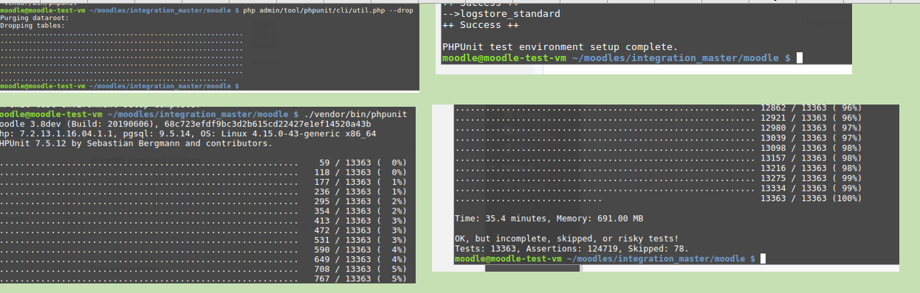Click the '13157 / 13363 ( 98%)' progress row

[x=658, y=158]
